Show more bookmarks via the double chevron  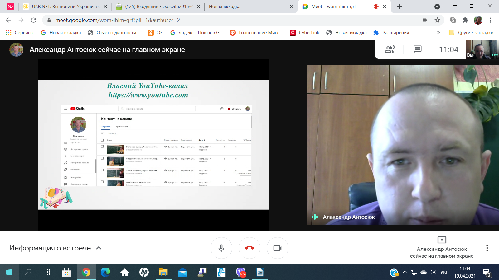click(x=438, y=33)
